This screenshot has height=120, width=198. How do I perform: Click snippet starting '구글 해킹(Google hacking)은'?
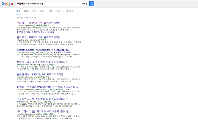pyautogui.click(x=48, y=29)
